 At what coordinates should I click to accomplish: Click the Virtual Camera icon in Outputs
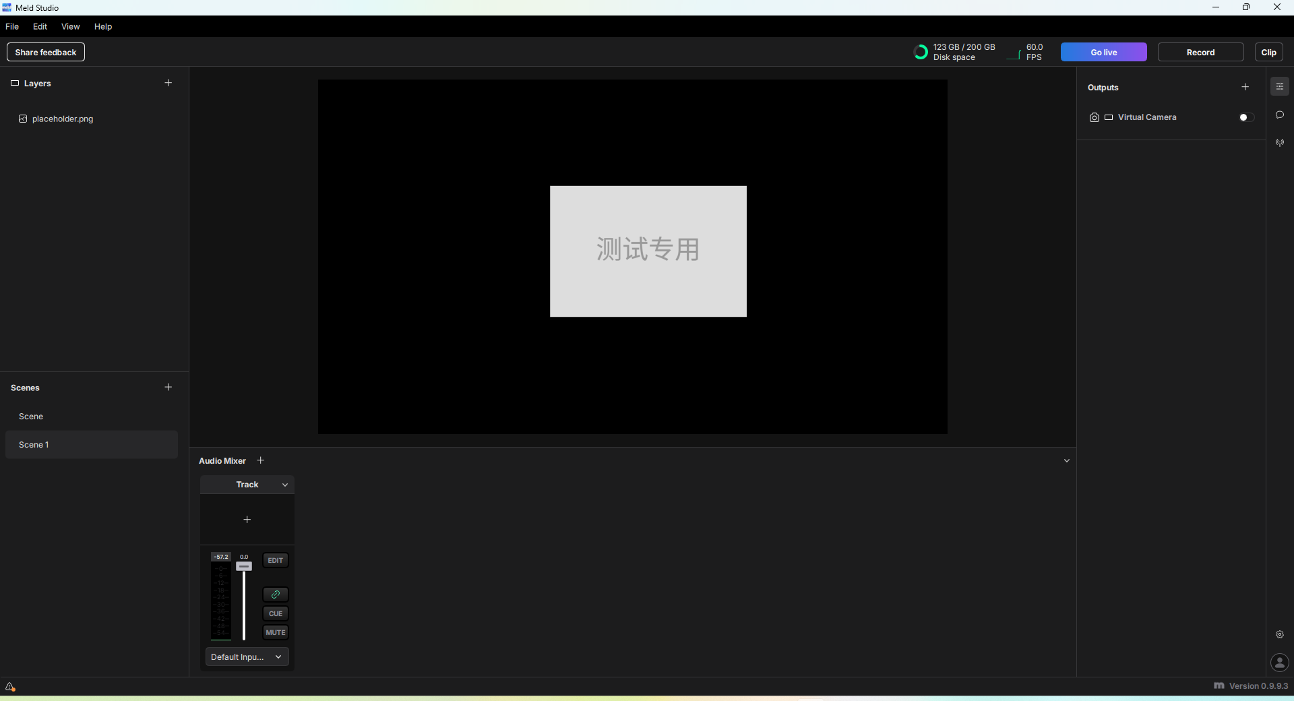(1094, 117)
